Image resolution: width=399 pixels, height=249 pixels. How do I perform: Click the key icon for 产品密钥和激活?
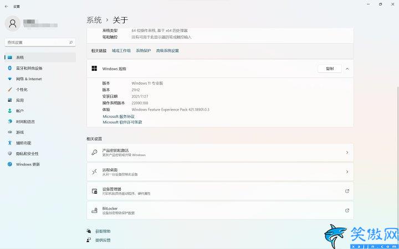94,152
